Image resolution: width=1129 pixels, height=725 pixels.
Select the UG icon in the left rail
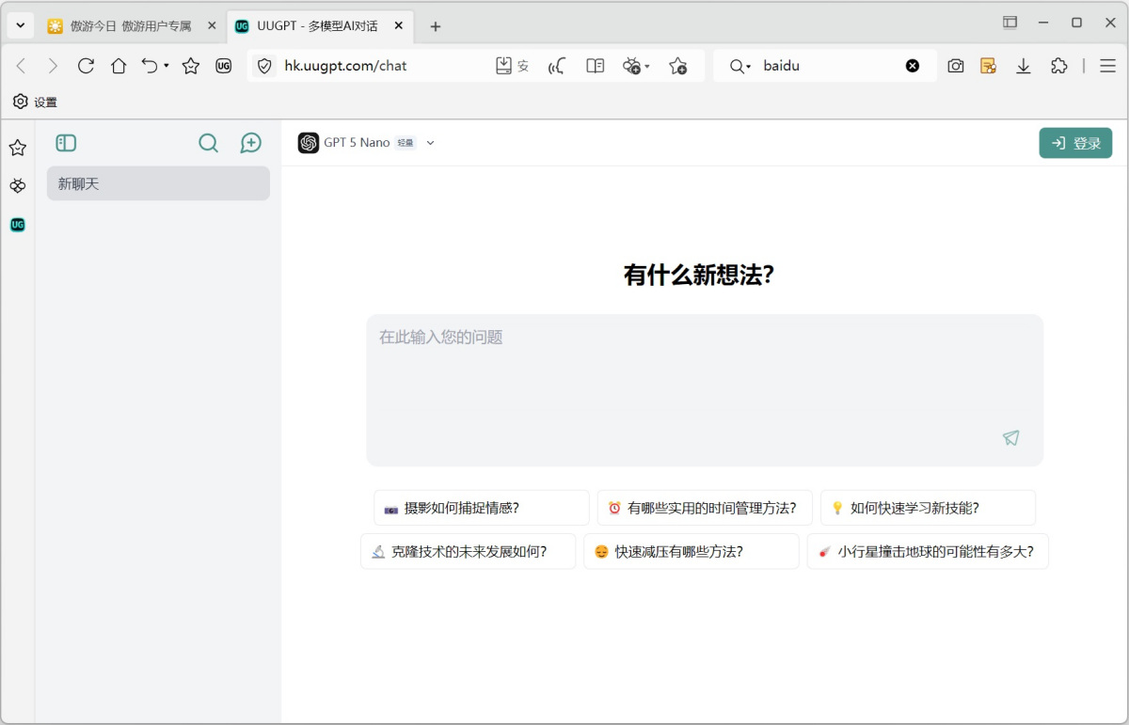(x=17, y=225)
